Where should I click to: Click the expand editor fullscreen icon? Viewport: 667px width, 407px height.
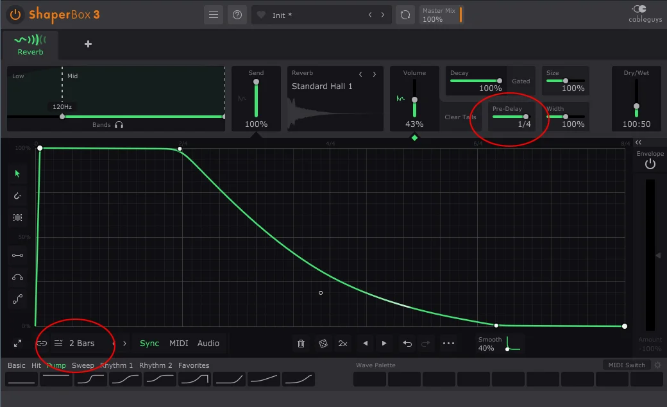pos(17,343)
